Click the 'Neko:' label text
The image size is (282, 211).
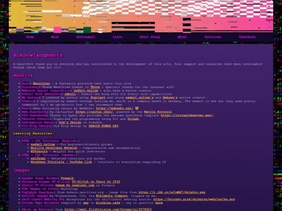pyautogui.click(x=27, y=108)
